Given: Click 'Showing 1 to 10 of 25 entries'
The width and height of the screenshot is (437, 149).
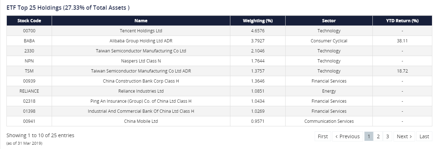Looking at the screenshot, I should point(40,135).
